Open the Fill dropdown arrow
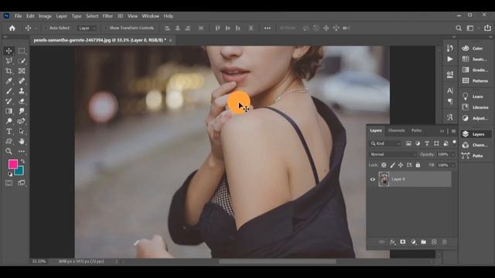The width and height of the screenshot is (495, 278). [453, 164]
